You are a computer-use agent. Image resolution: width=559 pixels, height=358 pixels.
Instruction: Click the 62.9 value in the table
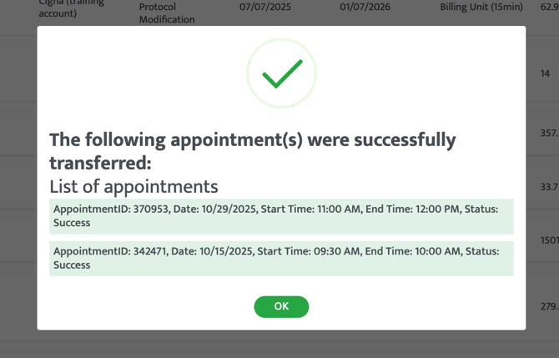click(549, 8)
